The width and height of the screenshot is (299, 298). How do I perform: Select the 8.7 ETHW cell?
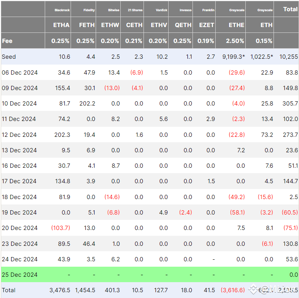[116, 166]
